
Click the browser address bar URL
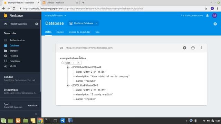point(83,9)
